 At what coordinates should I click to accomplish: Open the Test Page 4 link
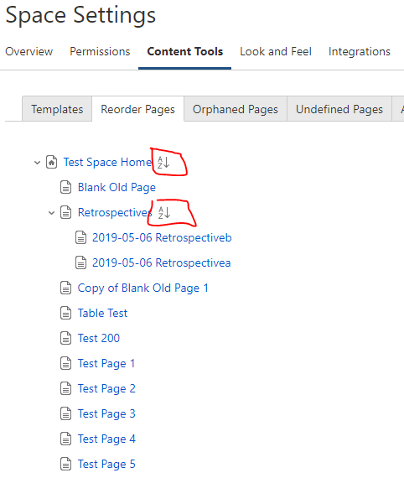tap(106, 439)
